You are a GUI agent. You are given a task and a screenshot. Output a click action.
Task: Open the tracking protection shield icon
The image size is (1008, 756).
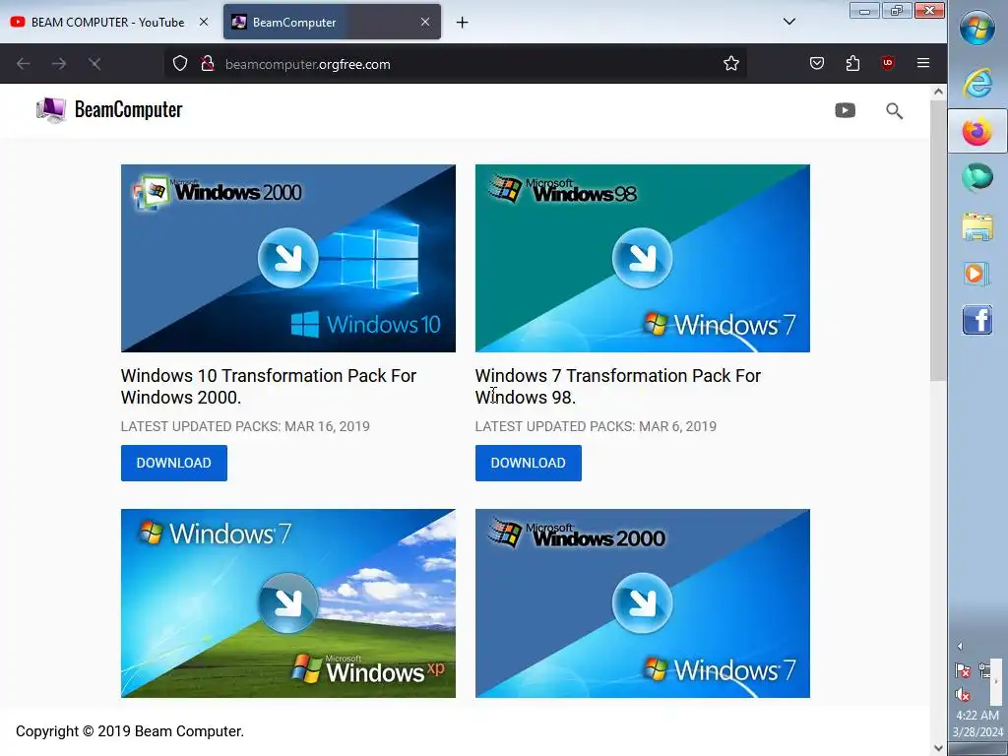click(180, 64)
